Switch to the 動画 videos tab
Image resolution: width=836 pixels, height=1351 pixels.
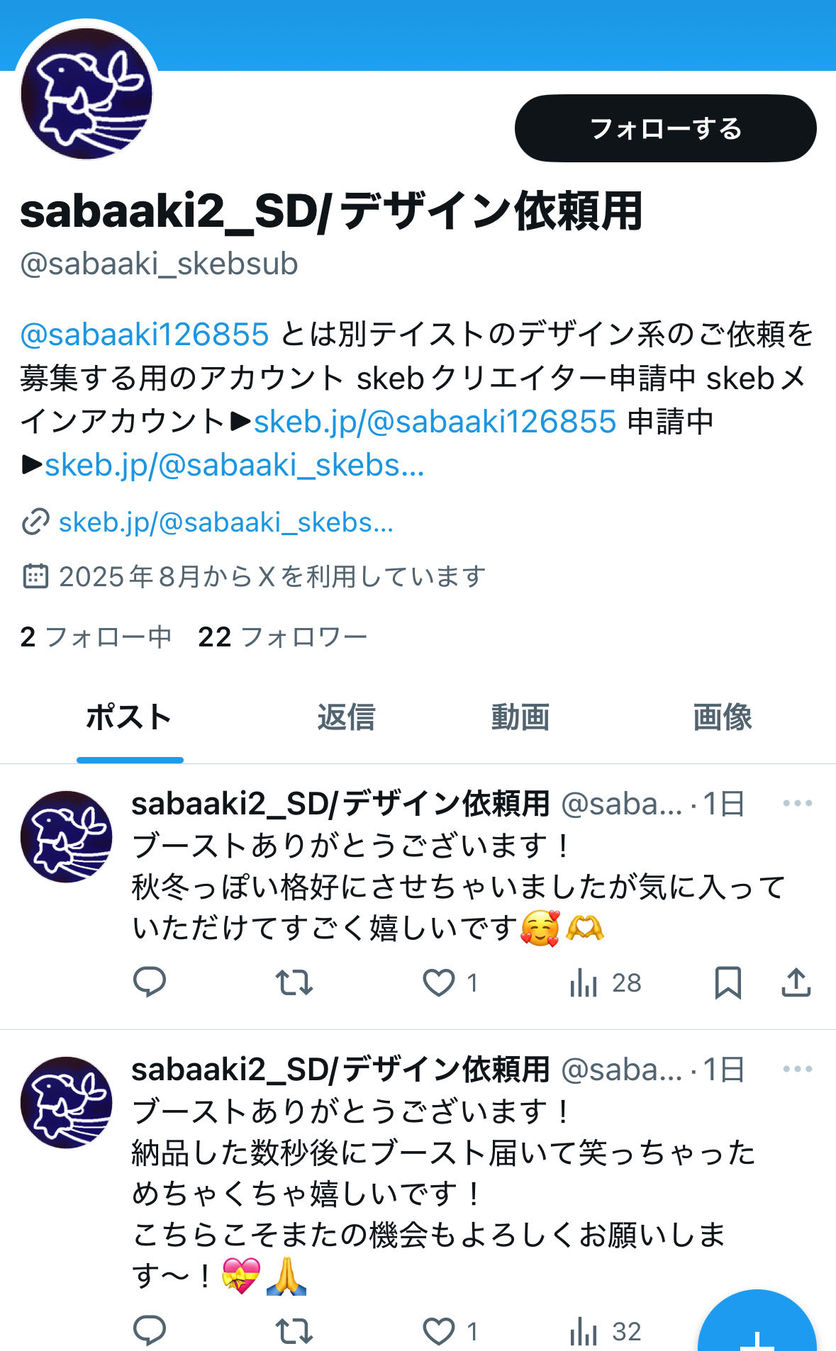(x=520, y=717)
